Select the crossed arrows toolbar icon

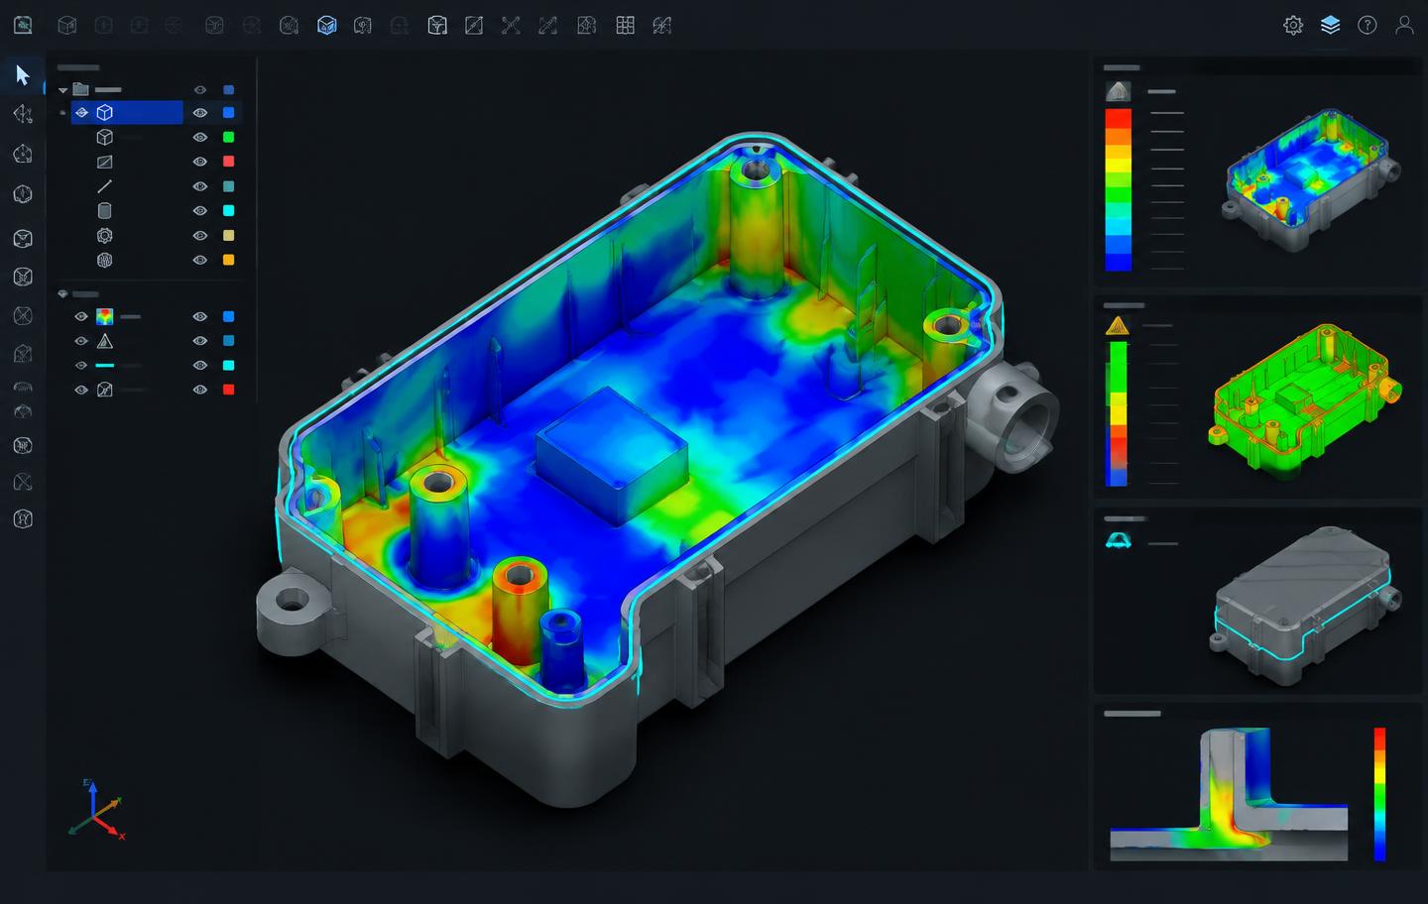[x=511, y=26]
